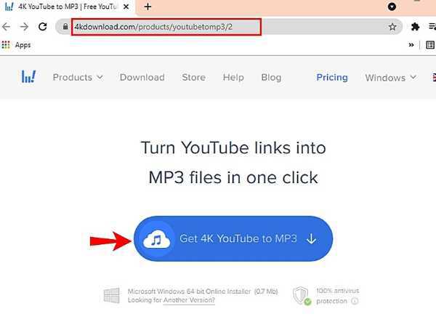
Task: Click the Another Version link
Action: coord(189,300)
